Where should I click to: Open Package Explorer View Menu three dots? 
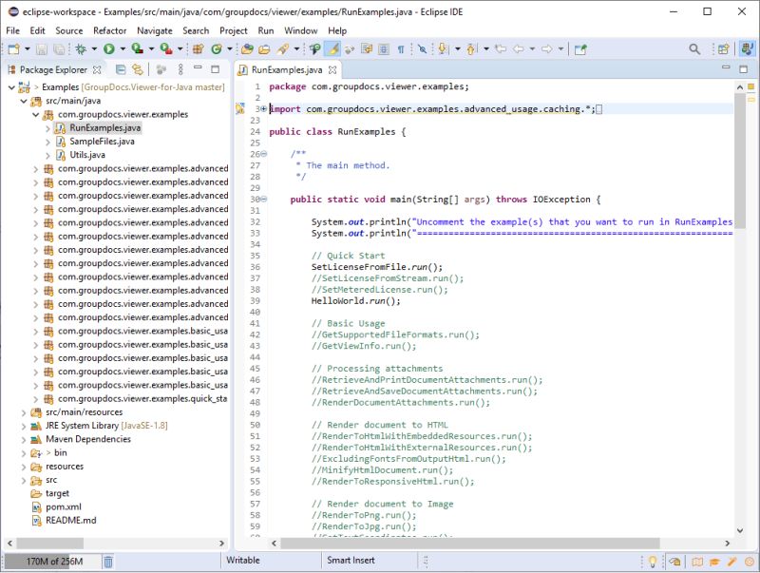180,69
